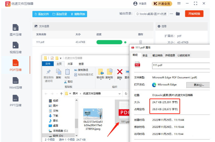Select 下载 in Explorer navigation pane

pos(53,116)
